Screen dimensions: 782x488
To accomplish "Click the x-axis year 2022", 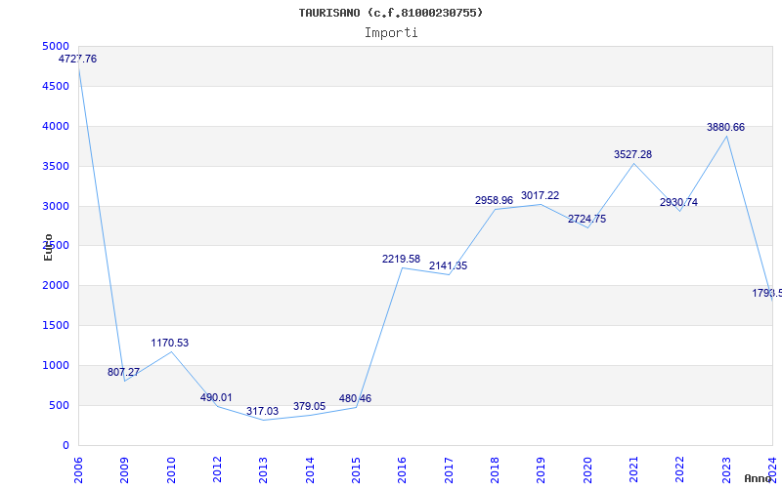I will (679, 469).
